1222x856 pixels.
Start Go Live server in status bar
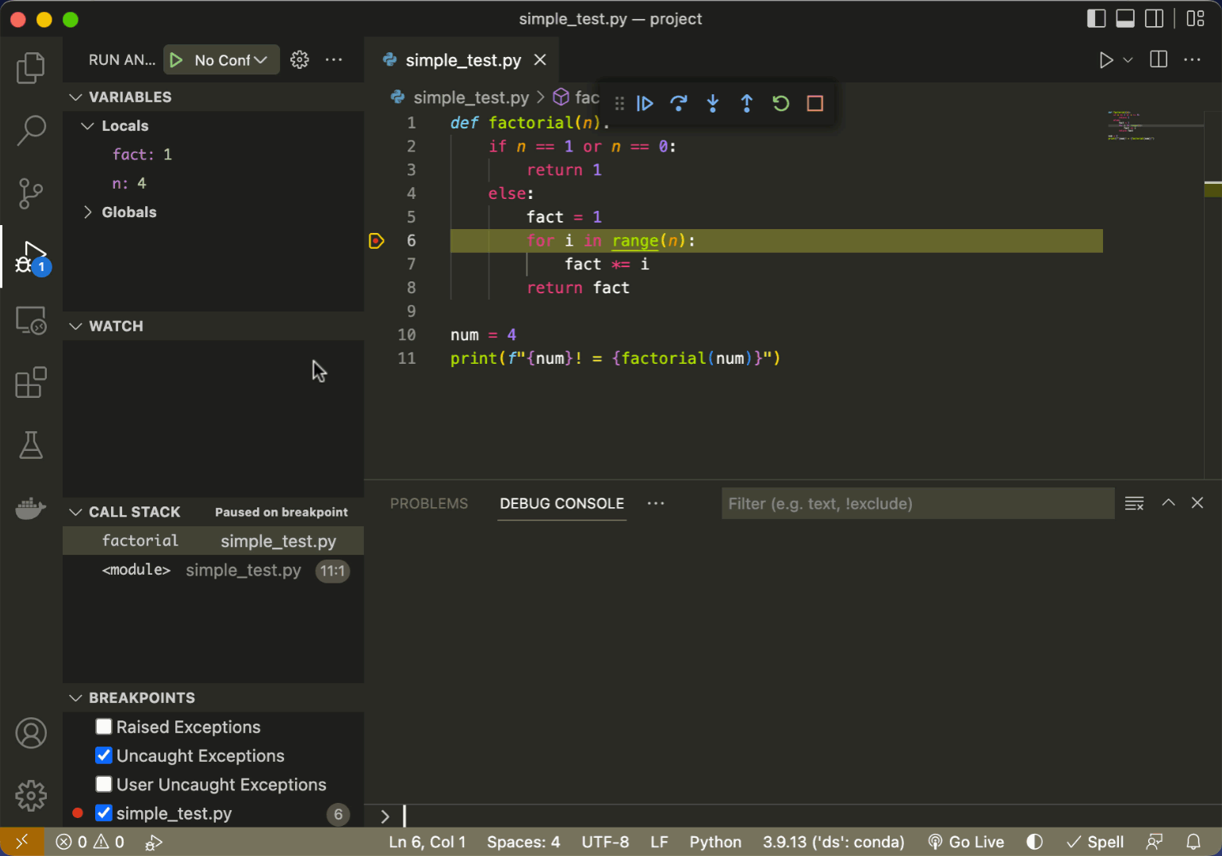pyautogui.click(x=966, y=842)
